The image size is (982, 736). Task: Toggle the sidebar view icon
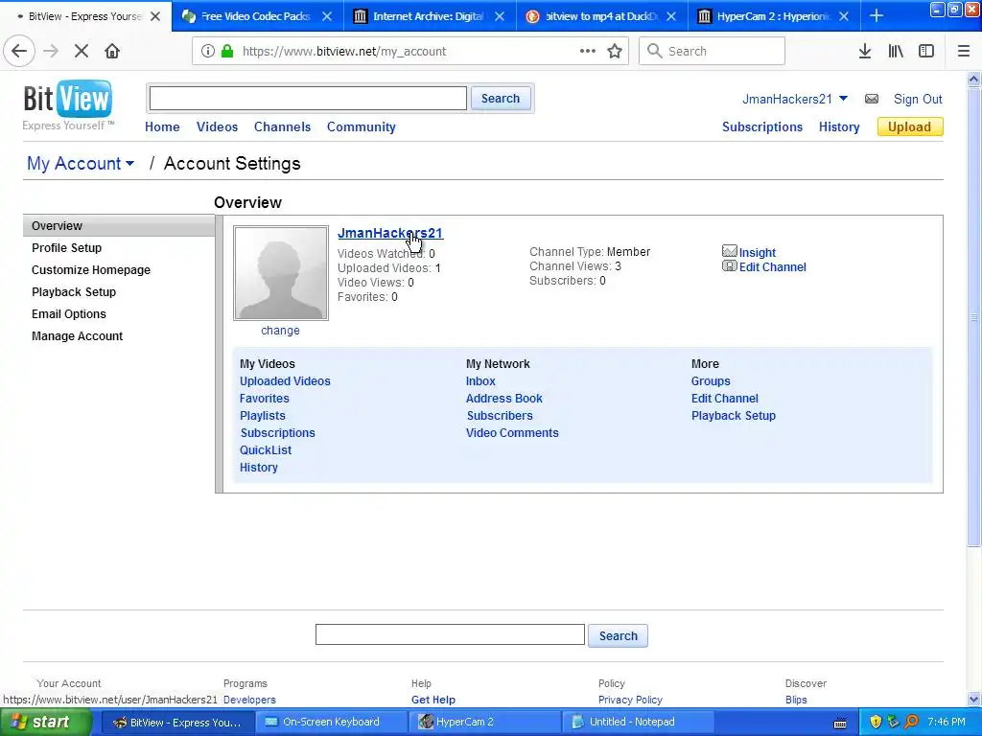(926, 52)
